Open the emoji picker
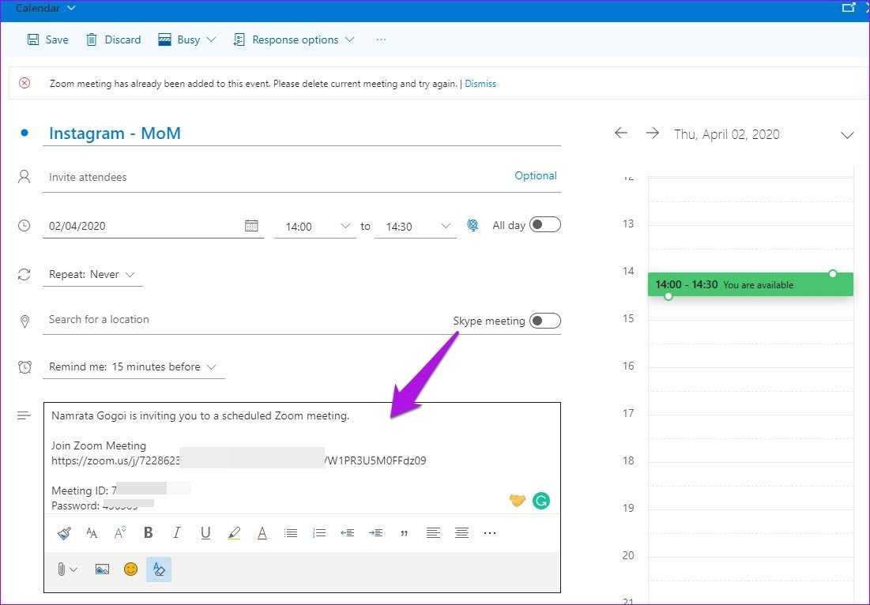The height and width of the screenshot is (605, 870). pos(130,569)
